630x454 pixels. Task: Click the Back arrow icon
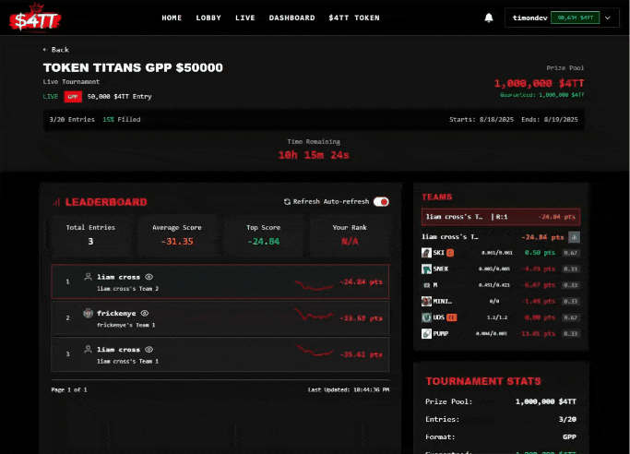pos(44,50)
